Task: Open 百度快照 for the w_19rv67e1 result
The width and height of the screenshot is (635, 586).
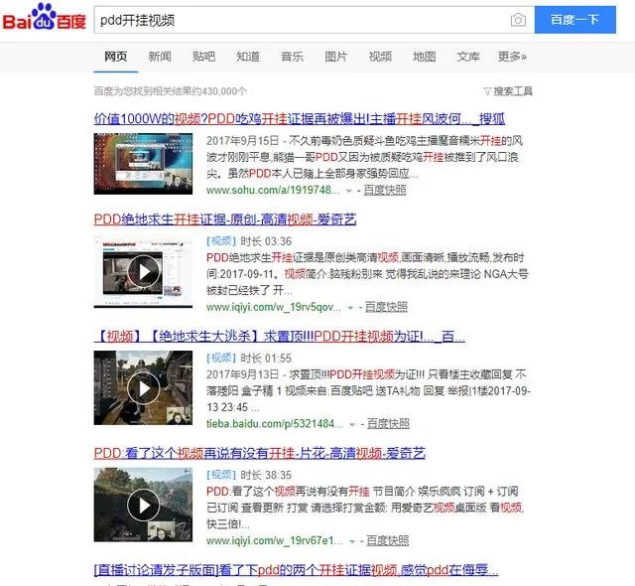Action: click(x=388, y=540)
